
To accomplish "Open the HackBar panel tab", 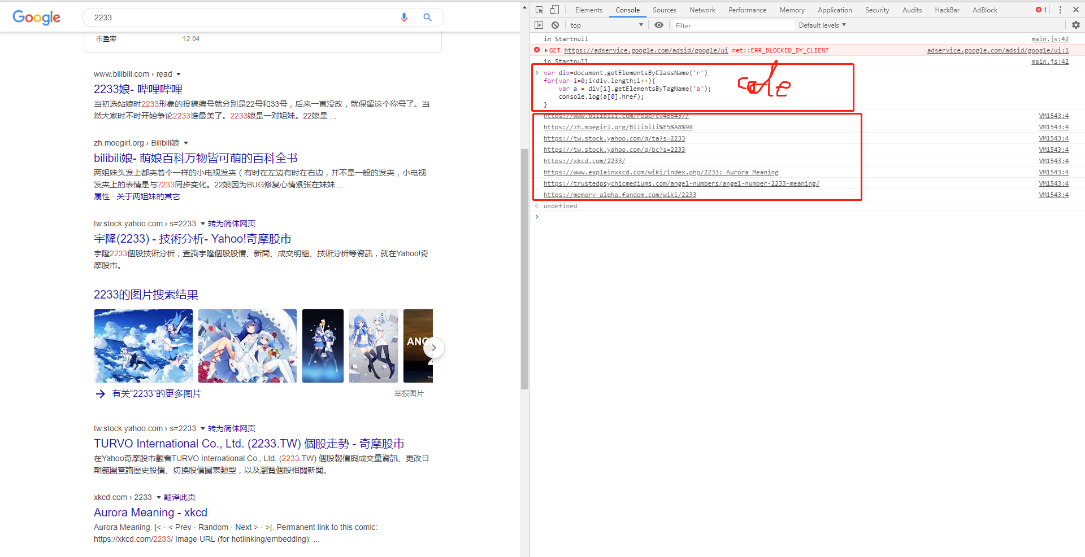I will (947, 10).
